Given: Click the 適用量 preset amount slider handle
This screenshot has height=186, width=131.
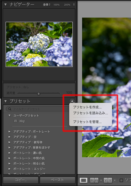Looking at the screenshot, I should (x=38, y=94).
